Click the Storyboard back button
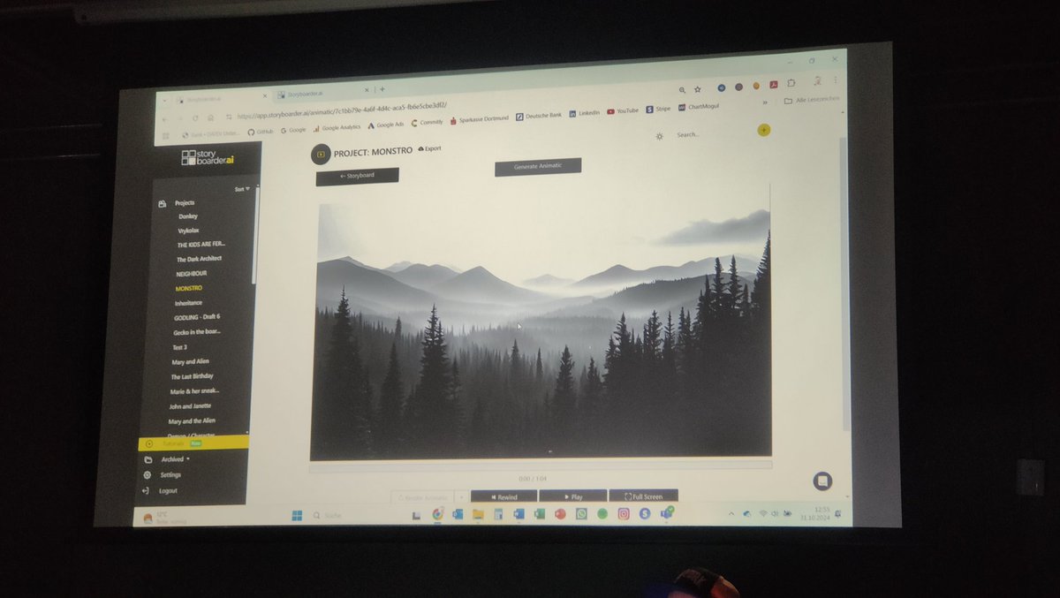The height and width of the screenshot is (598, 1060). [359, 176]
